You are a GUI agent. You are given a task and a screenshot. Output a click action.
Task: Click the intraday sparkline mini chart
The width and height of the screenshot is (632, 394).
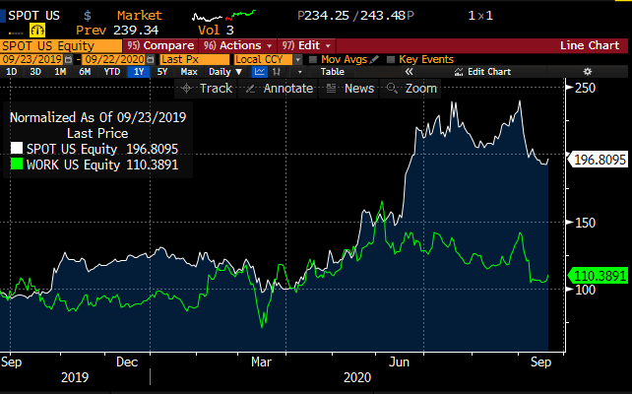(223, 16)
